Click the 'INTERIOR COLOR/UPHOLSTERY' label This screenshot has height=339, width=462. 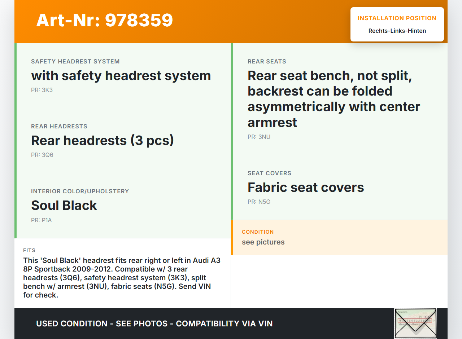point(80,191)
